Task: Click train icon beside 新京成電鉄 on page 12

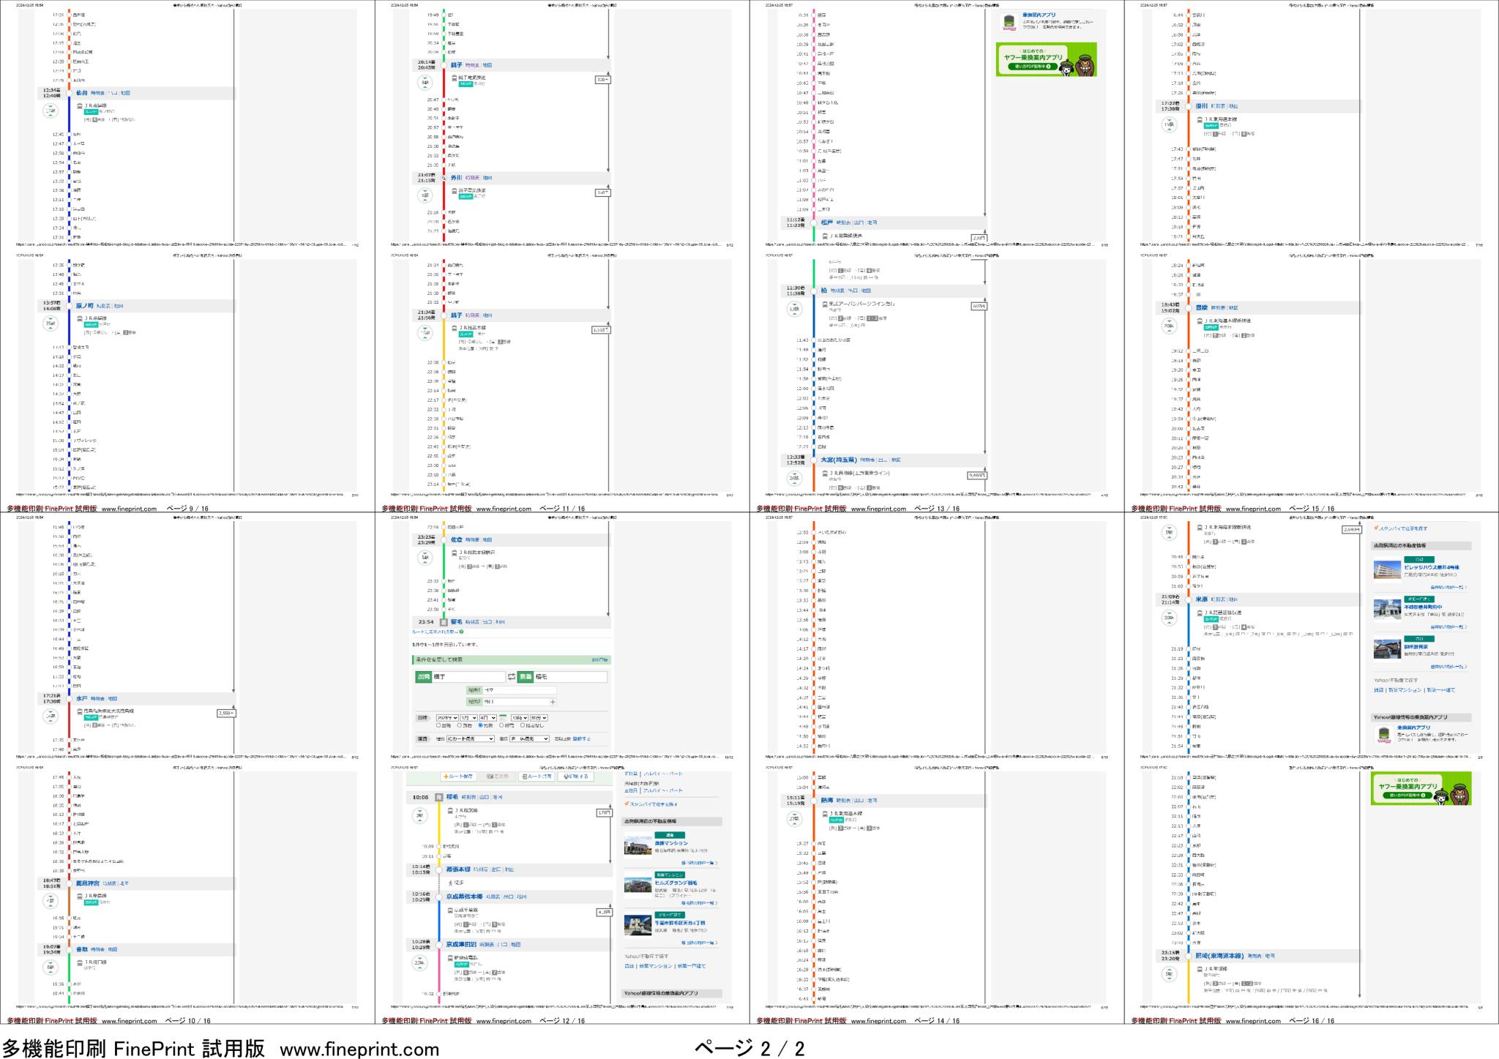Action: coord(449,958)
